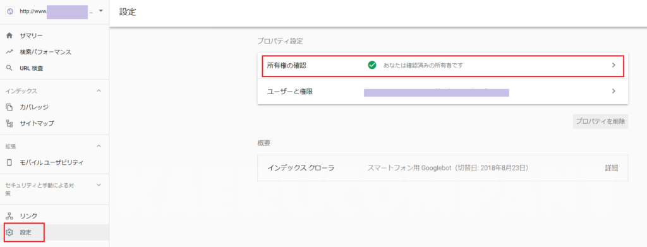
Task: Click the sitemap icon beside サイトマップ
Action: click(9, 123)
